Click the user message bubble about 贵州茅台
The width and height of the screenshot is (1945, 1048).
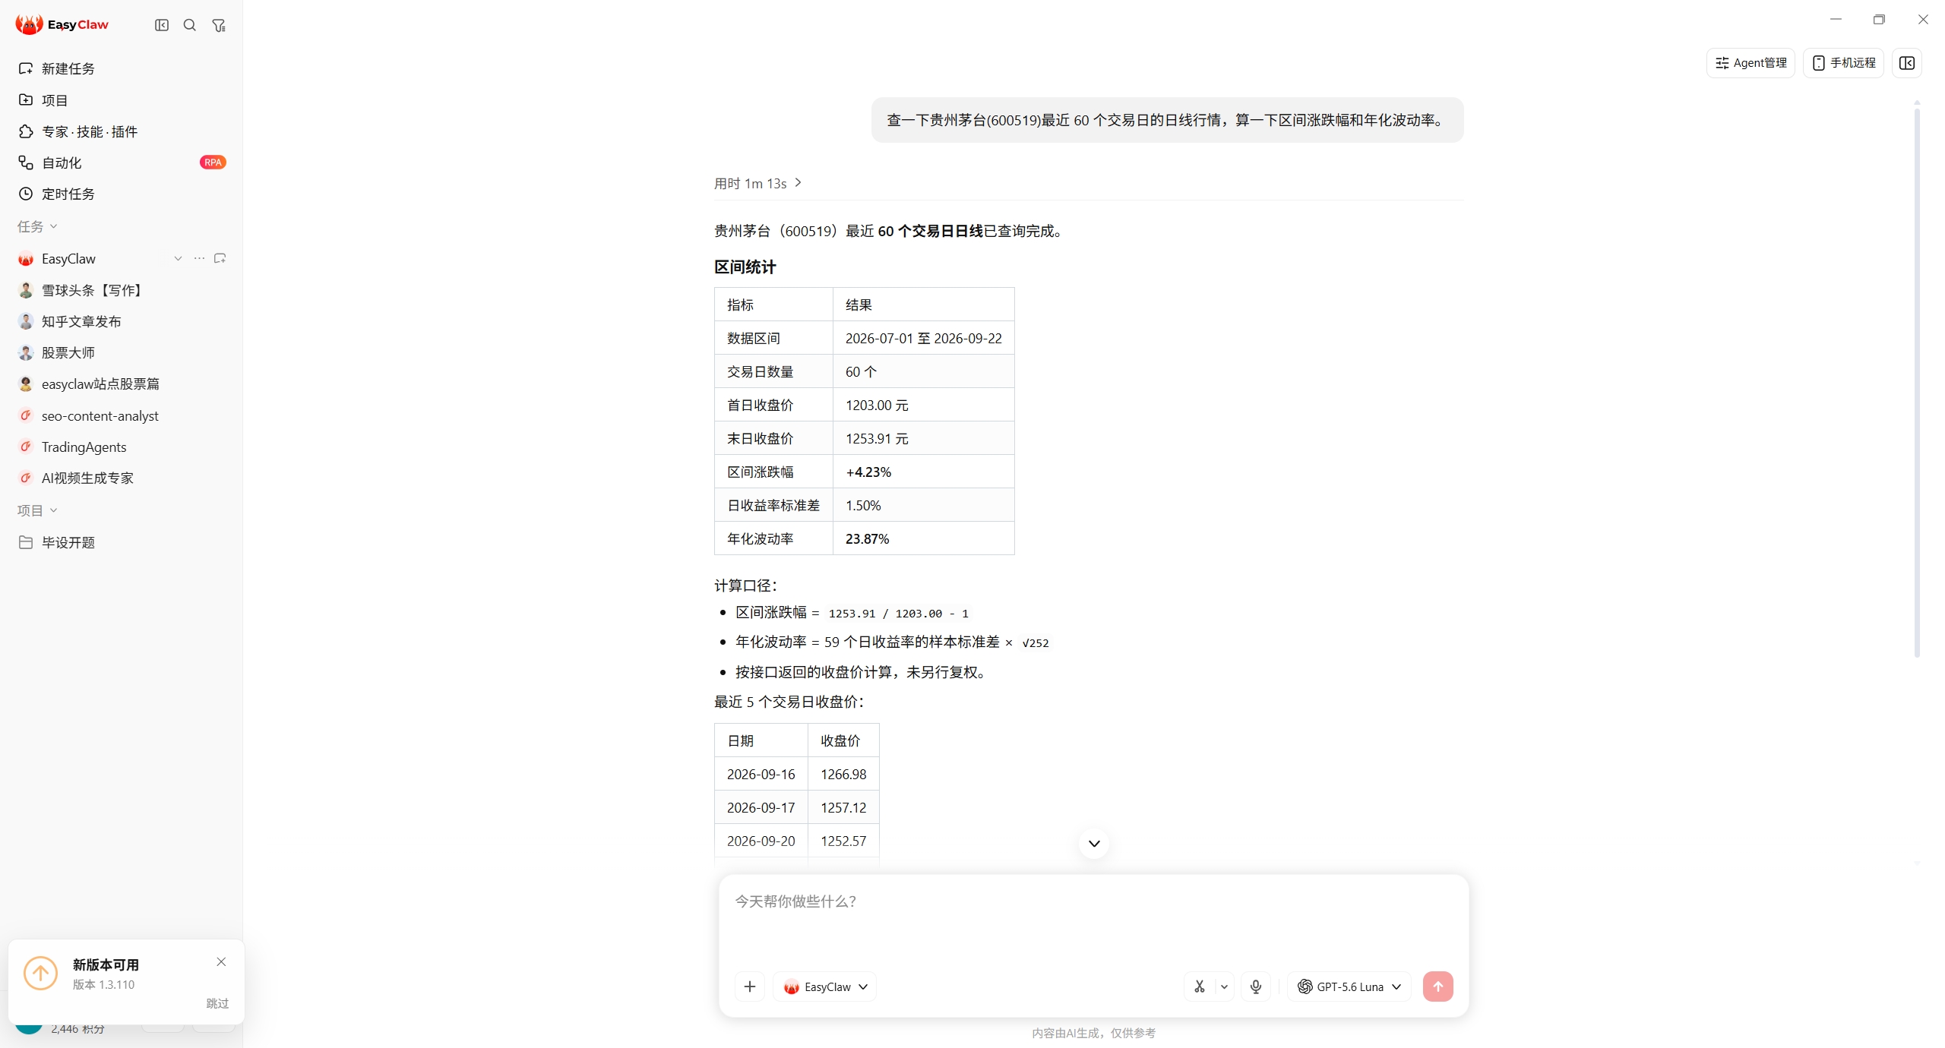[x=1167, y=120]
